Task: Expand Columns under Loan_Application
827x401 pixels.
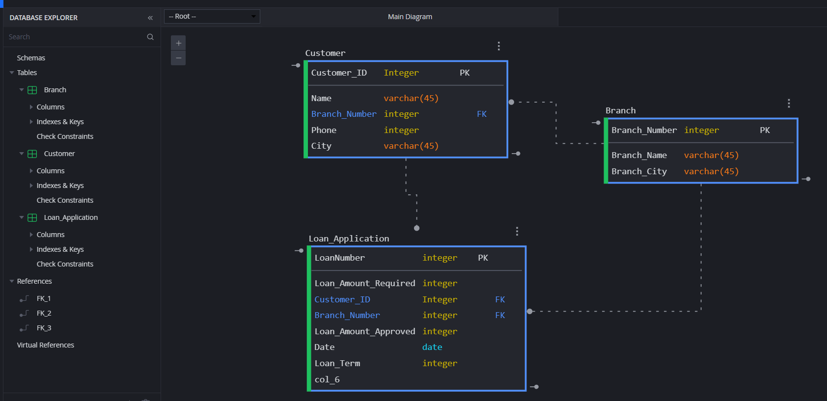Action: 31,235
